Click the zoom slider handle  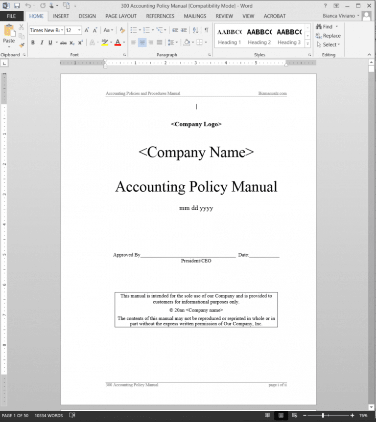[x=323, y=416]
